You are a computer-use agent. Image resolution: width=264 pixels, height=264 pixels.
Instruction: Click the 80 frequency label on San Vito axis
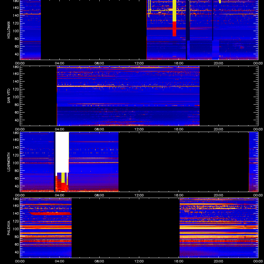(17, 105)
